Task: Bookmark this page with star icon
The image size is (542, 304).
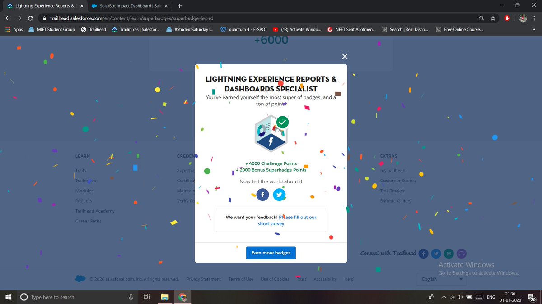Action: pyautogui.click(x=493, y=18)
